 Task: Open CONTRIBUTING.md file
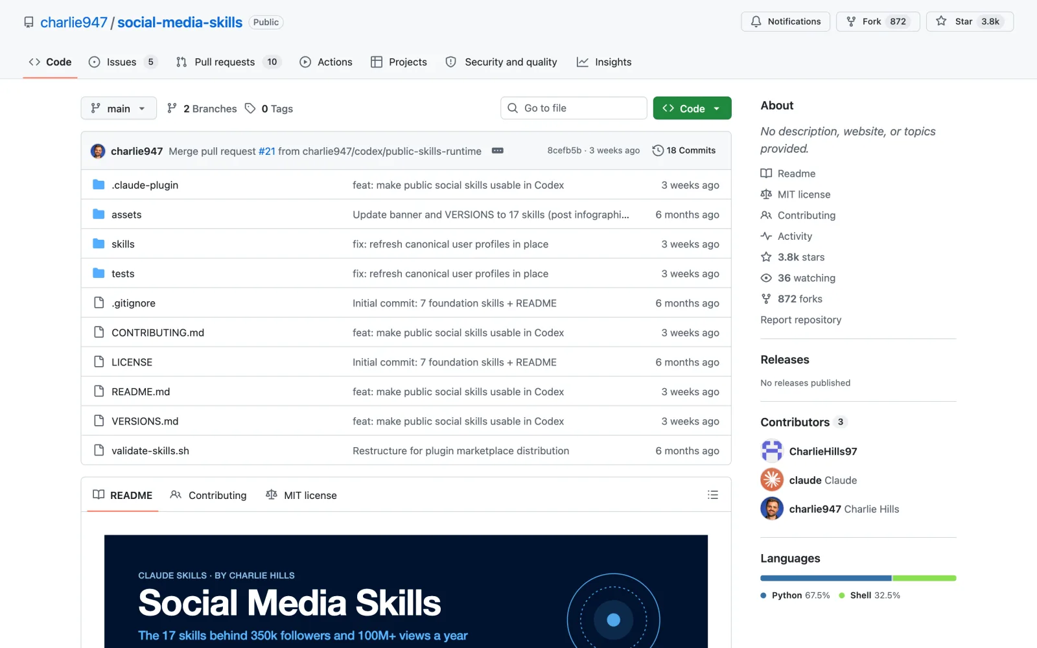(157, 332)
